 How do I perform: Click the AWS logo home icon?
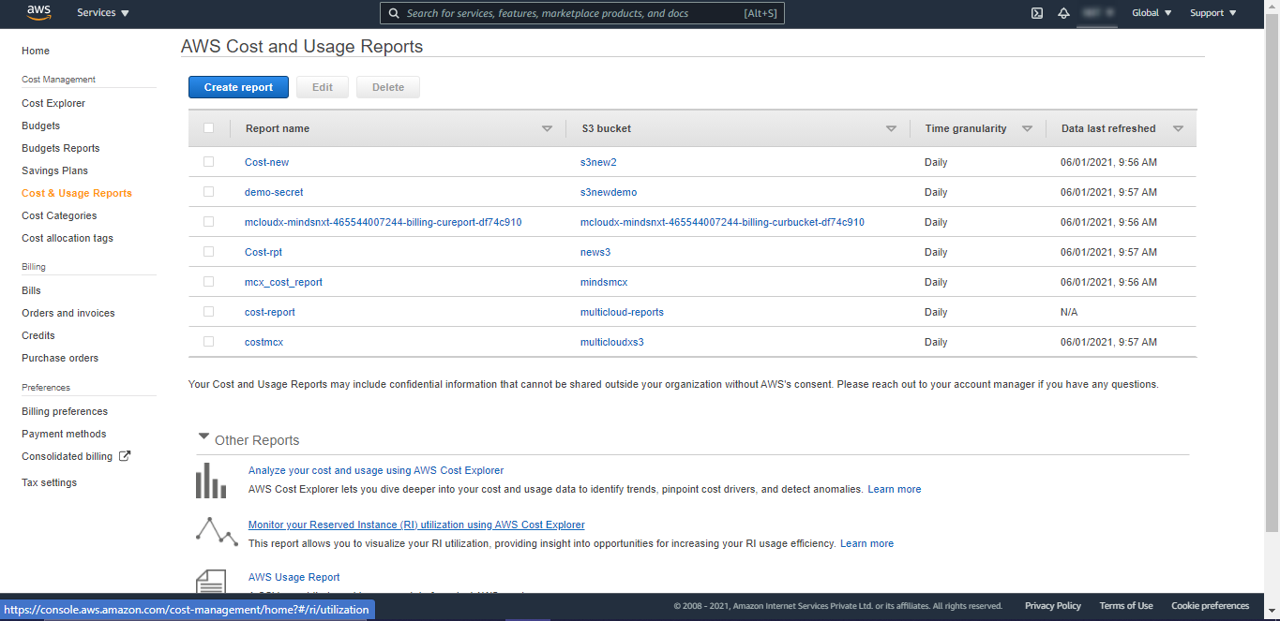pyautogui.click(x=38, y=13)
